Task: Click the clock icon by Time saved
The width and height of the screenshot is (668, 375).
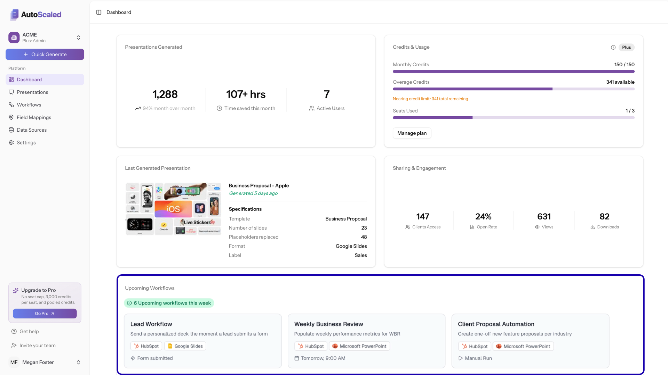Action: click(x=219, y=108)
